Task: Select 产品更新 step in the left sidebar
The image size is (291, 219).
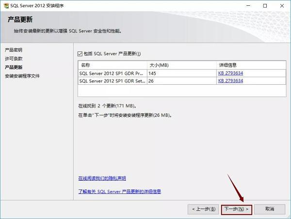Action: 14,67
